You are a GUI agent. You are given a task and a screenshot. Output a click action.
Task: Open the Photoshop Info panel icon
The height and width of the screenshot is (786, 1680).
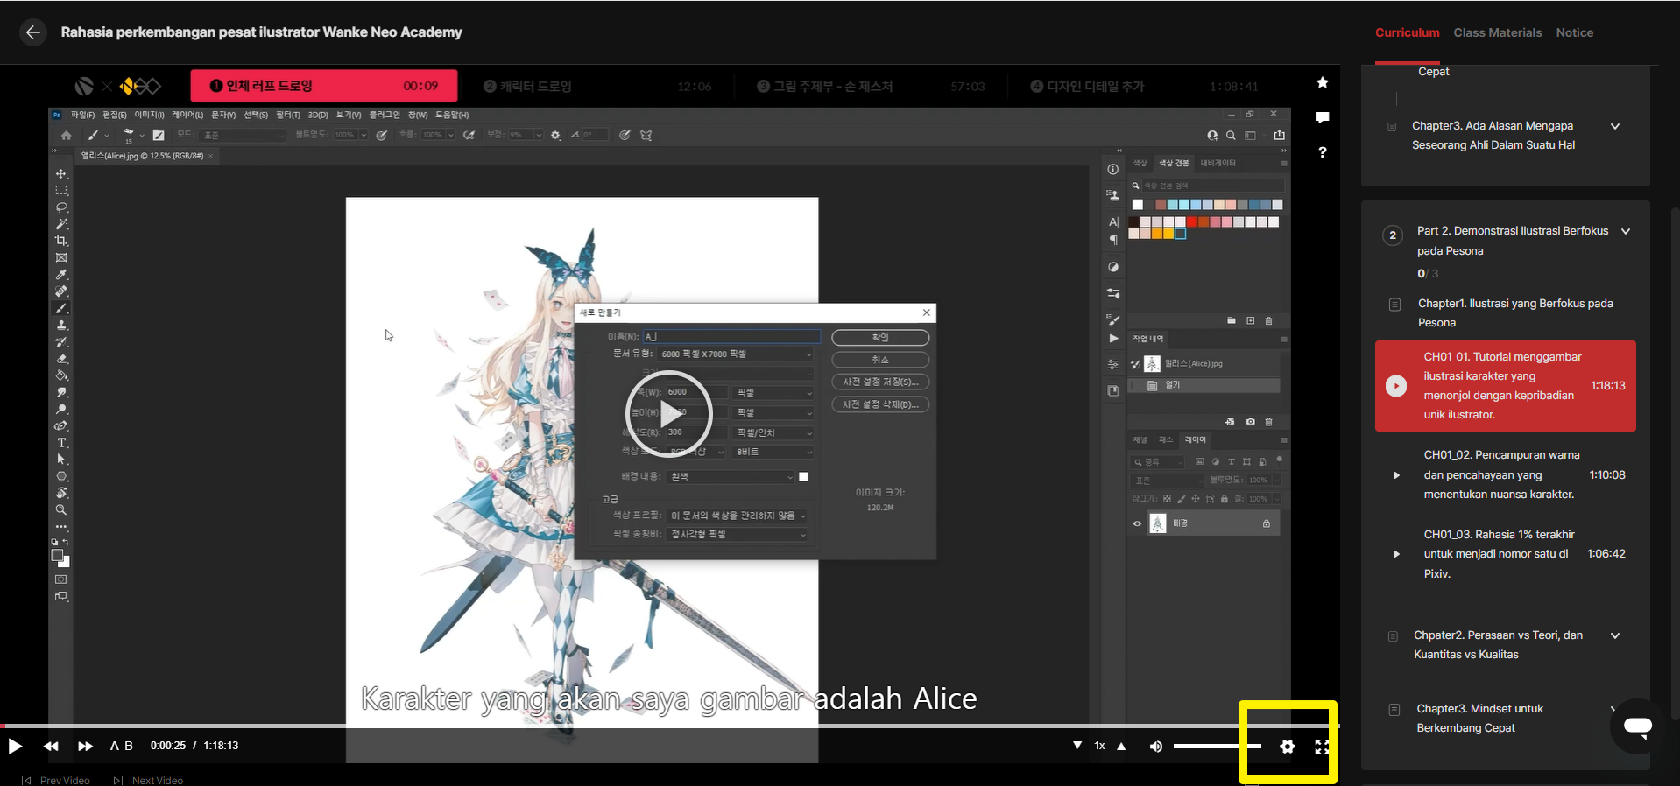coord(1112,170)
